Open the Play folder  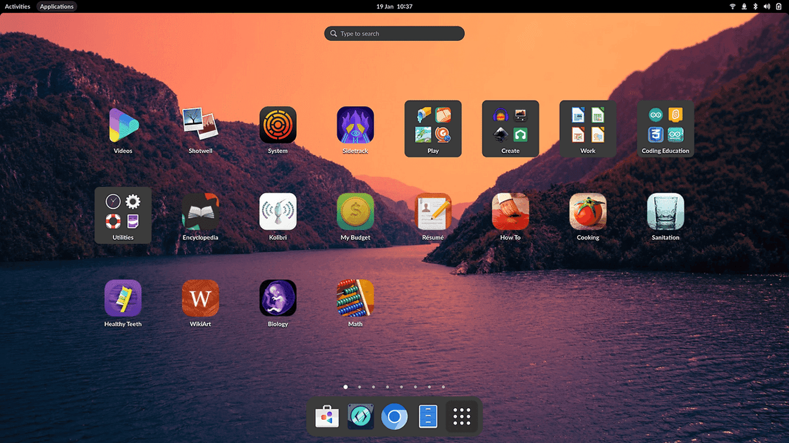pos(433,128)
